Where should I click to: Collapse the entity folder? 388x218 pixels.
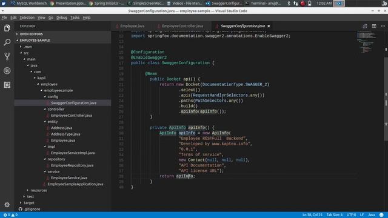[x=53, y=122]
